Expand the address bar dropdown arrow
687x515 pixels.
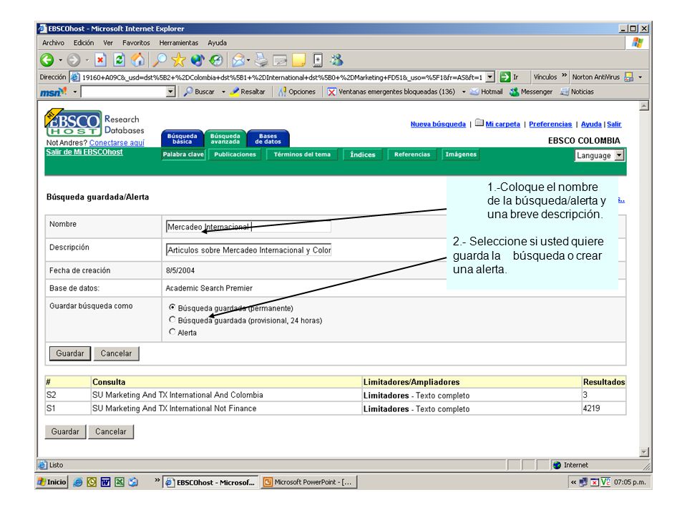pyautogui.click(x=490, y=77)
